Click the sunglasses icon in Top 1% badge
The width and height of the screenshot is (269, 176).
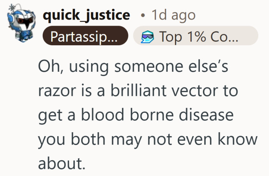147,36
